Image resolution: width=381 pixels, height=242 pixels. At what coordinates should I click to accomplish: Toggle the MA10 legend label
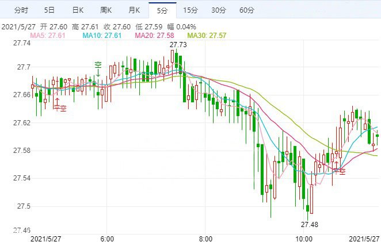(x=101, y=36)
